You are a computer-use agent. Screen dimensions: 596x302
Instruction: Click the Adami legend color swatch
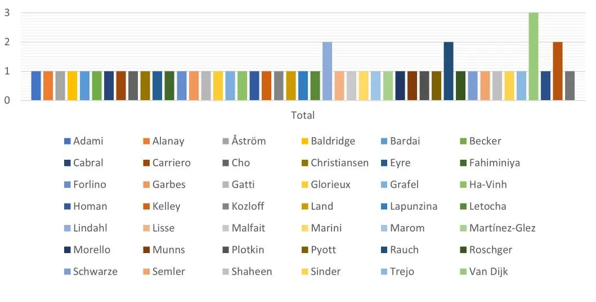coord(68,141)
